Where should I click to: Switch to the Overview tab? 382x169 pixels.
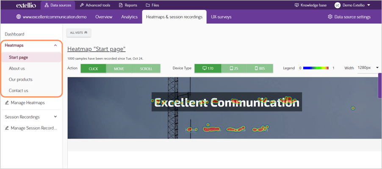point(104,17)
